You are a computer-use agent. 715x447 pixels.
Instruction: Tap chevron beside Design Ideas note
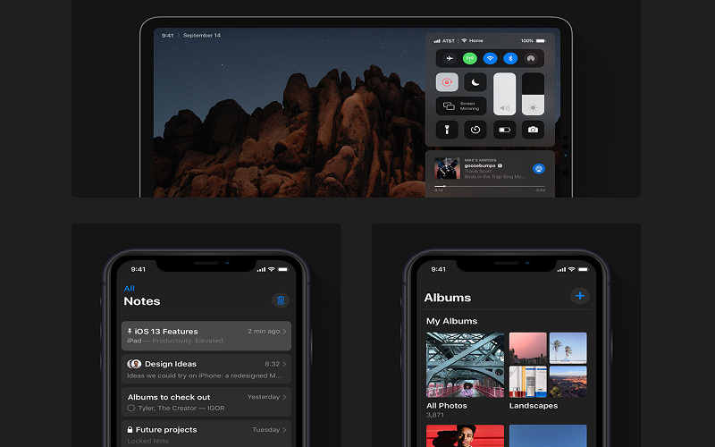click(x=285, y=364)
